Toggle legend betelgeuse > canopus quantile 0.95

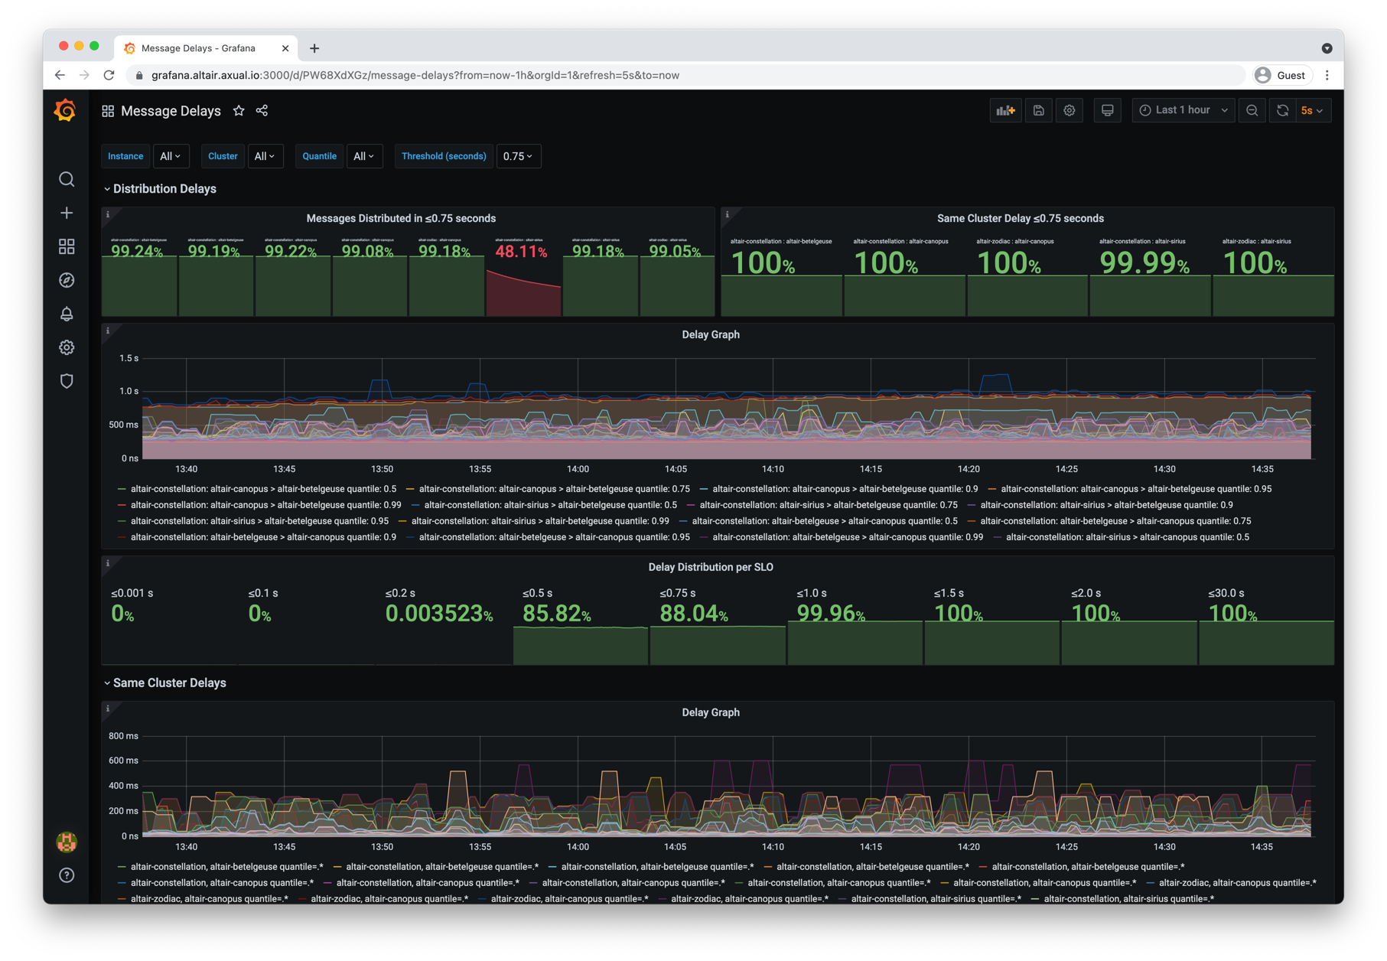(x=555, y=537)
